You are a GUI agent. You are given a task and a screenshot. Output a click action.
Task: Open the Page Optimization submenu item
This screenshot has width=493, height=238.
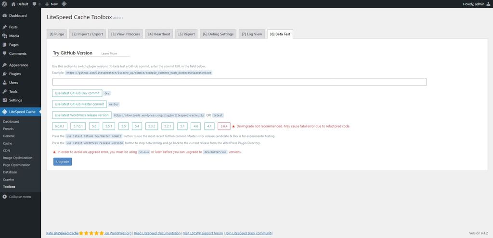(17, 165)
